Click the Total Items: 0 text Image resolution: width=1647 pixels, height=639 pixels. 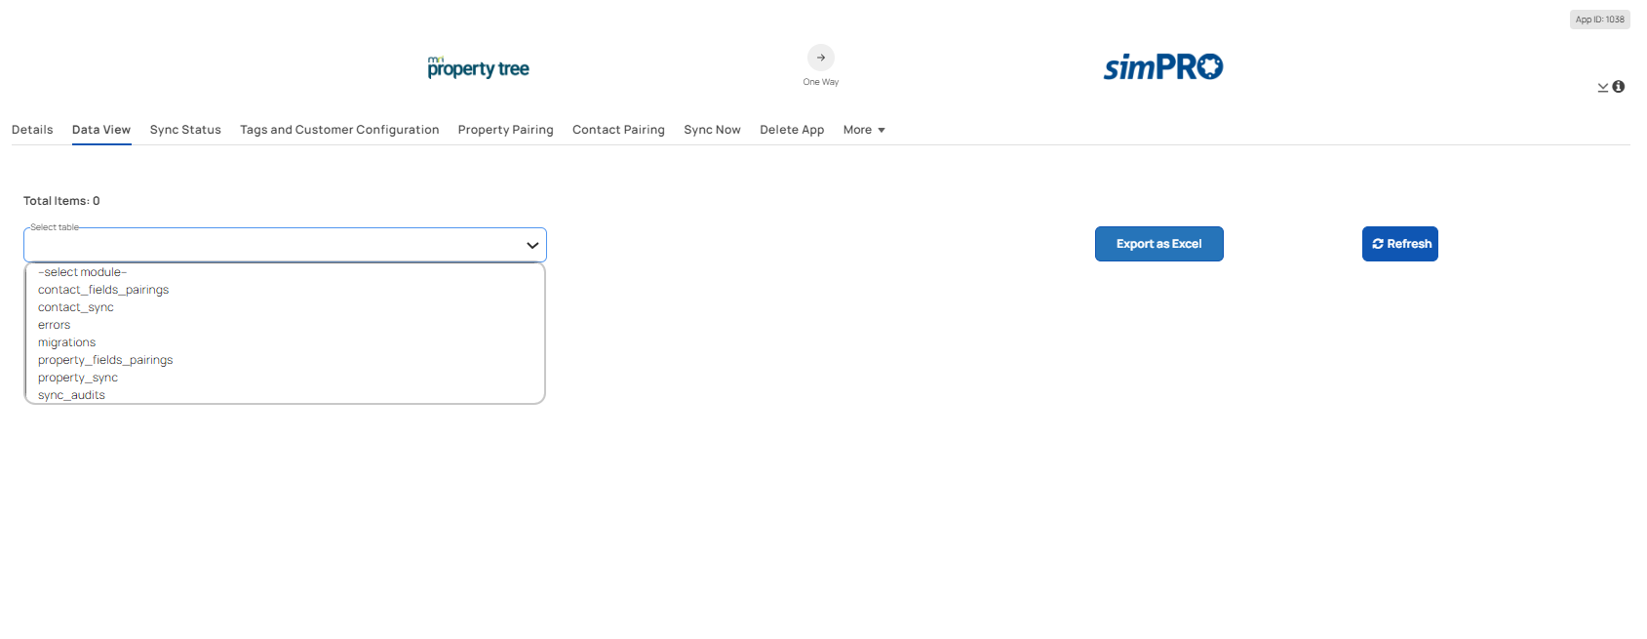click(61, 201)
